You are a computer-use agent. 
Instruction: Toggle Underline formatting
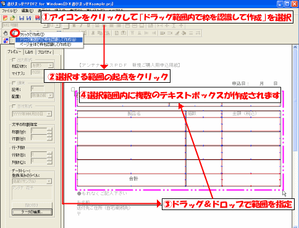[88, 25]
